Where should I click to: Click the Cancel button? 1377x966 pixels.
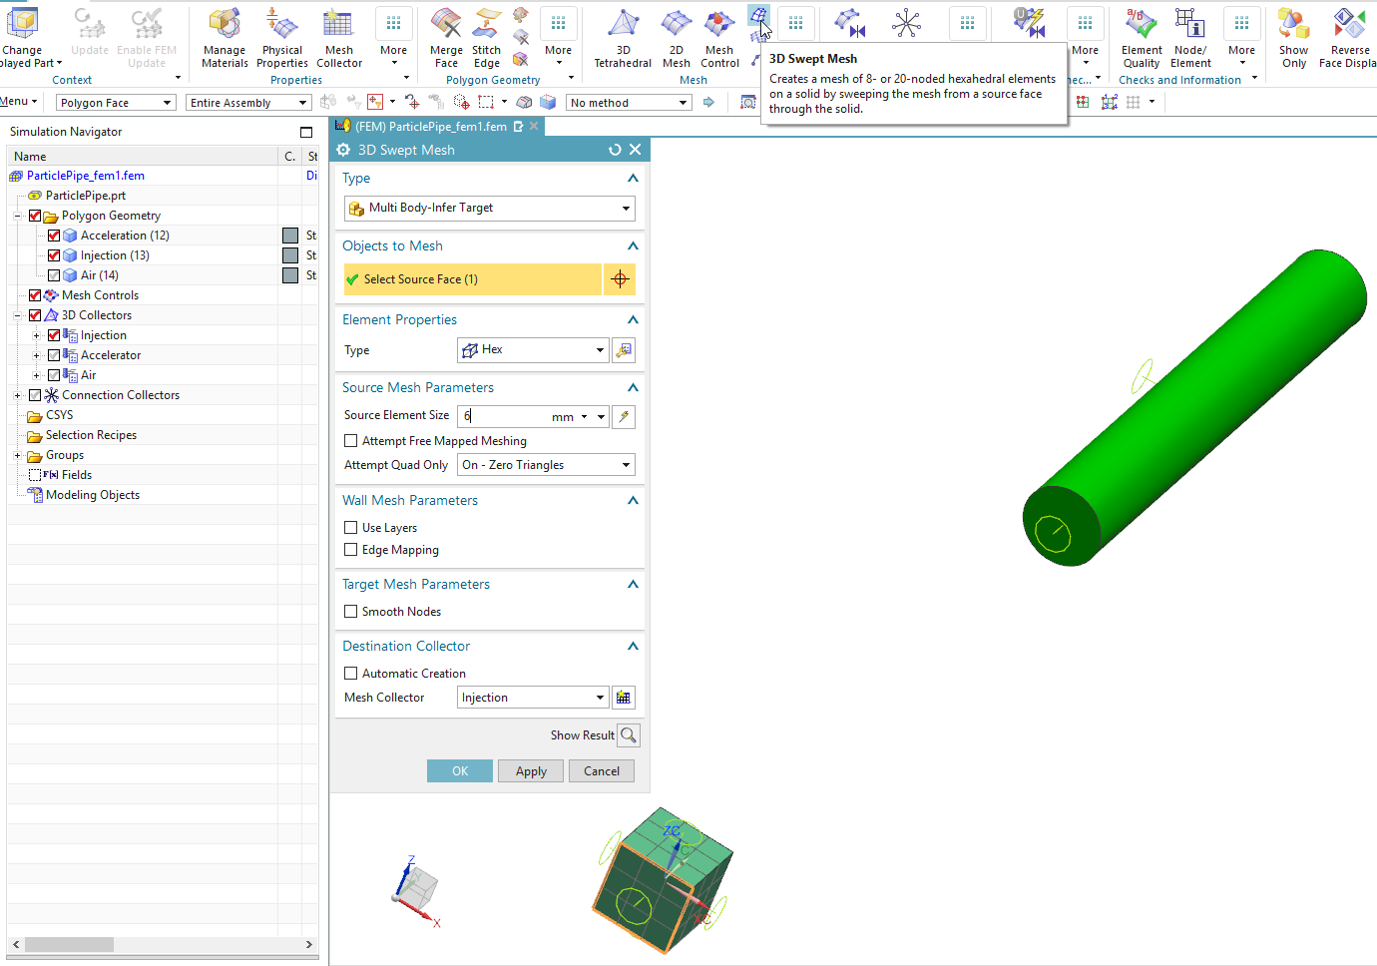[x=601, y=771]
